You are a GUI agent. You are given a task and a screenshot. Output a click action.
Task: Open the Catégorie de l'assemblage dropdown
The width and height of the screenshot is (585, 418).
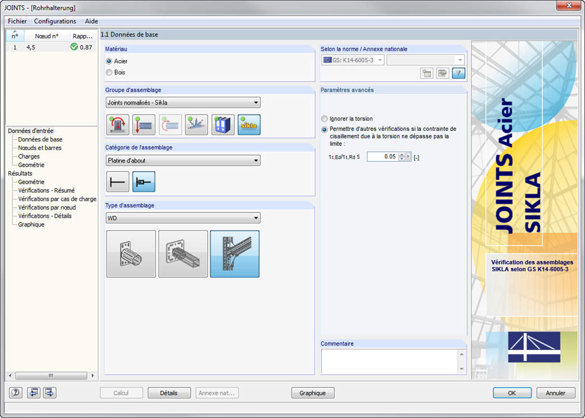click(183, 161)
